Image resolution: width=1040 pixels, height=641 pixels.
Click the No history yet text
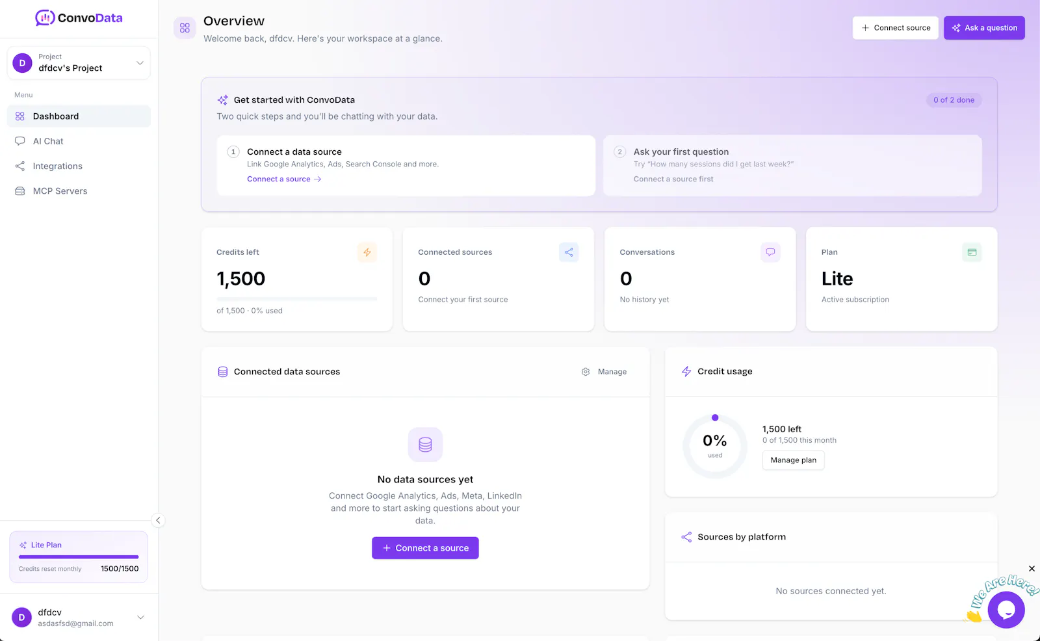[x=644, y=300]
